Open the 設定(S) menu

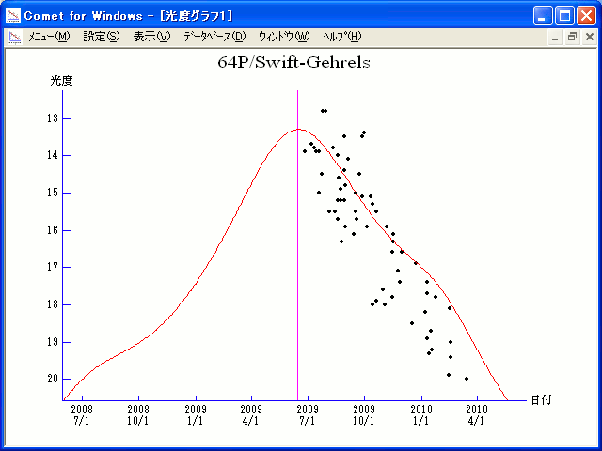(102, 37)
